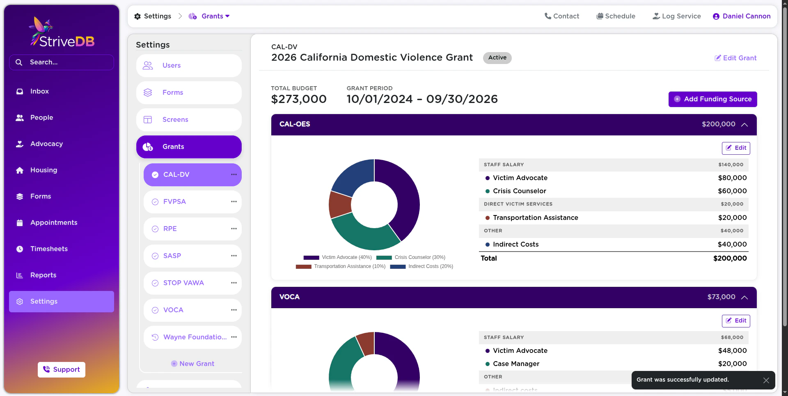Viewport: 788px width, 396px height.
Task: Click the Transportation Assistance legend swatch
Action: tap(303, 267)
